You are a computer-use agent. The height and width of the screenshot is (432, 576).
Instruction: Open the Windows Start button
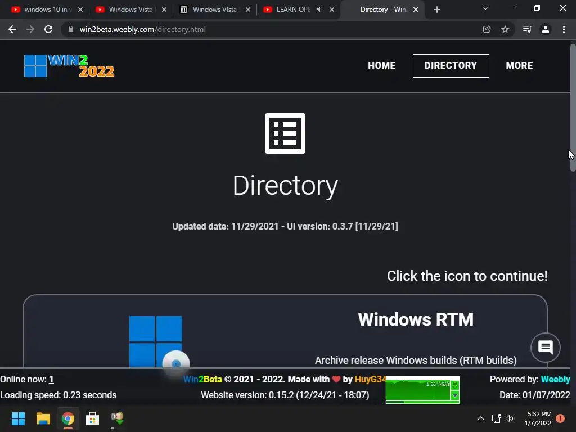pyautogui.click(x=18, y=418)
